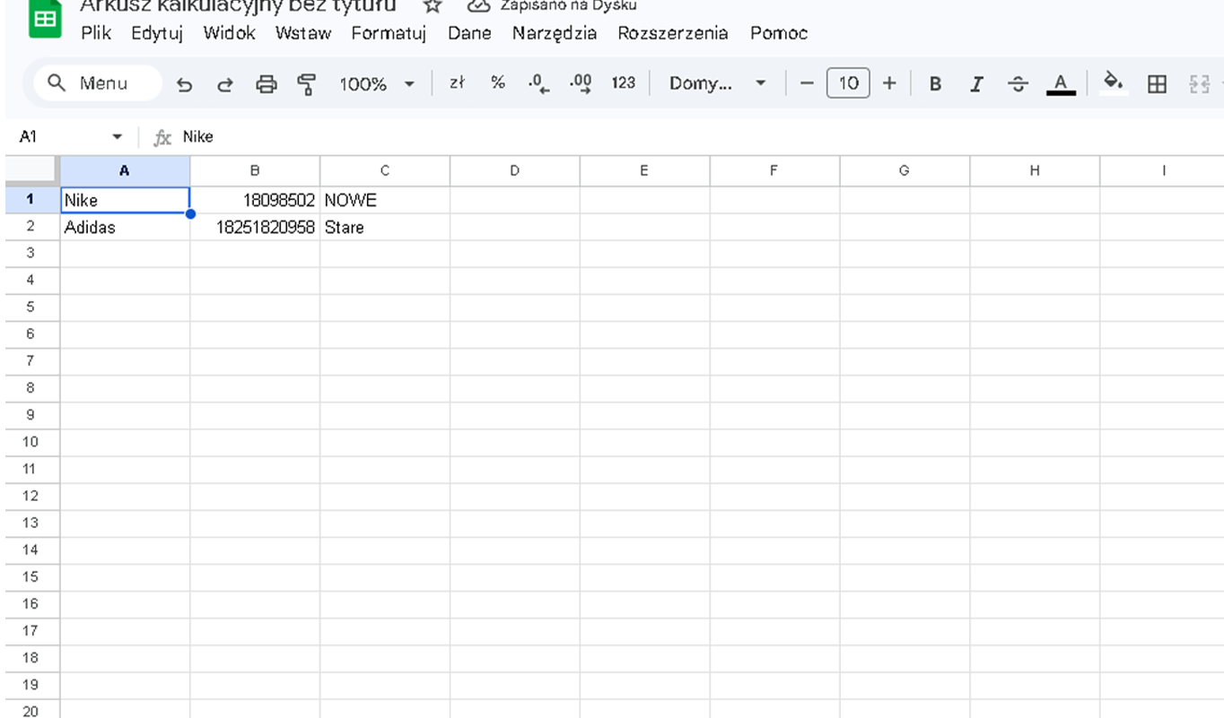Increase decimal places in toolbar
This screenshot has height=718, width=1224.
point(581,83)
